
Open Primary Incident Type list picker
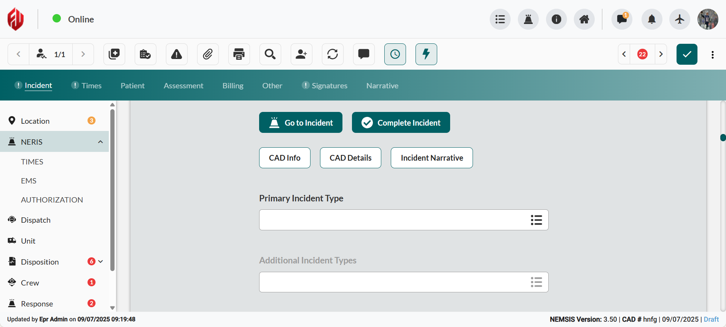click(536, 220)
